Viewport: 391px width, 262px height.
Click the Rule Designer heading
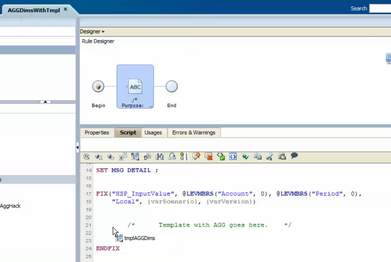point(98,41)
